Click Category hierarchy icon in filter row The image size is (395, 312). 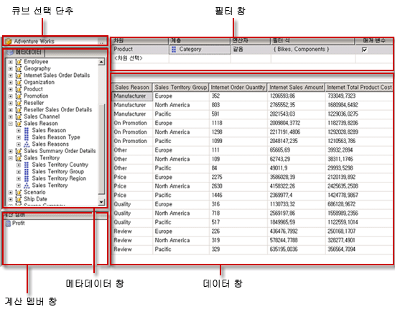coord(174,49)
